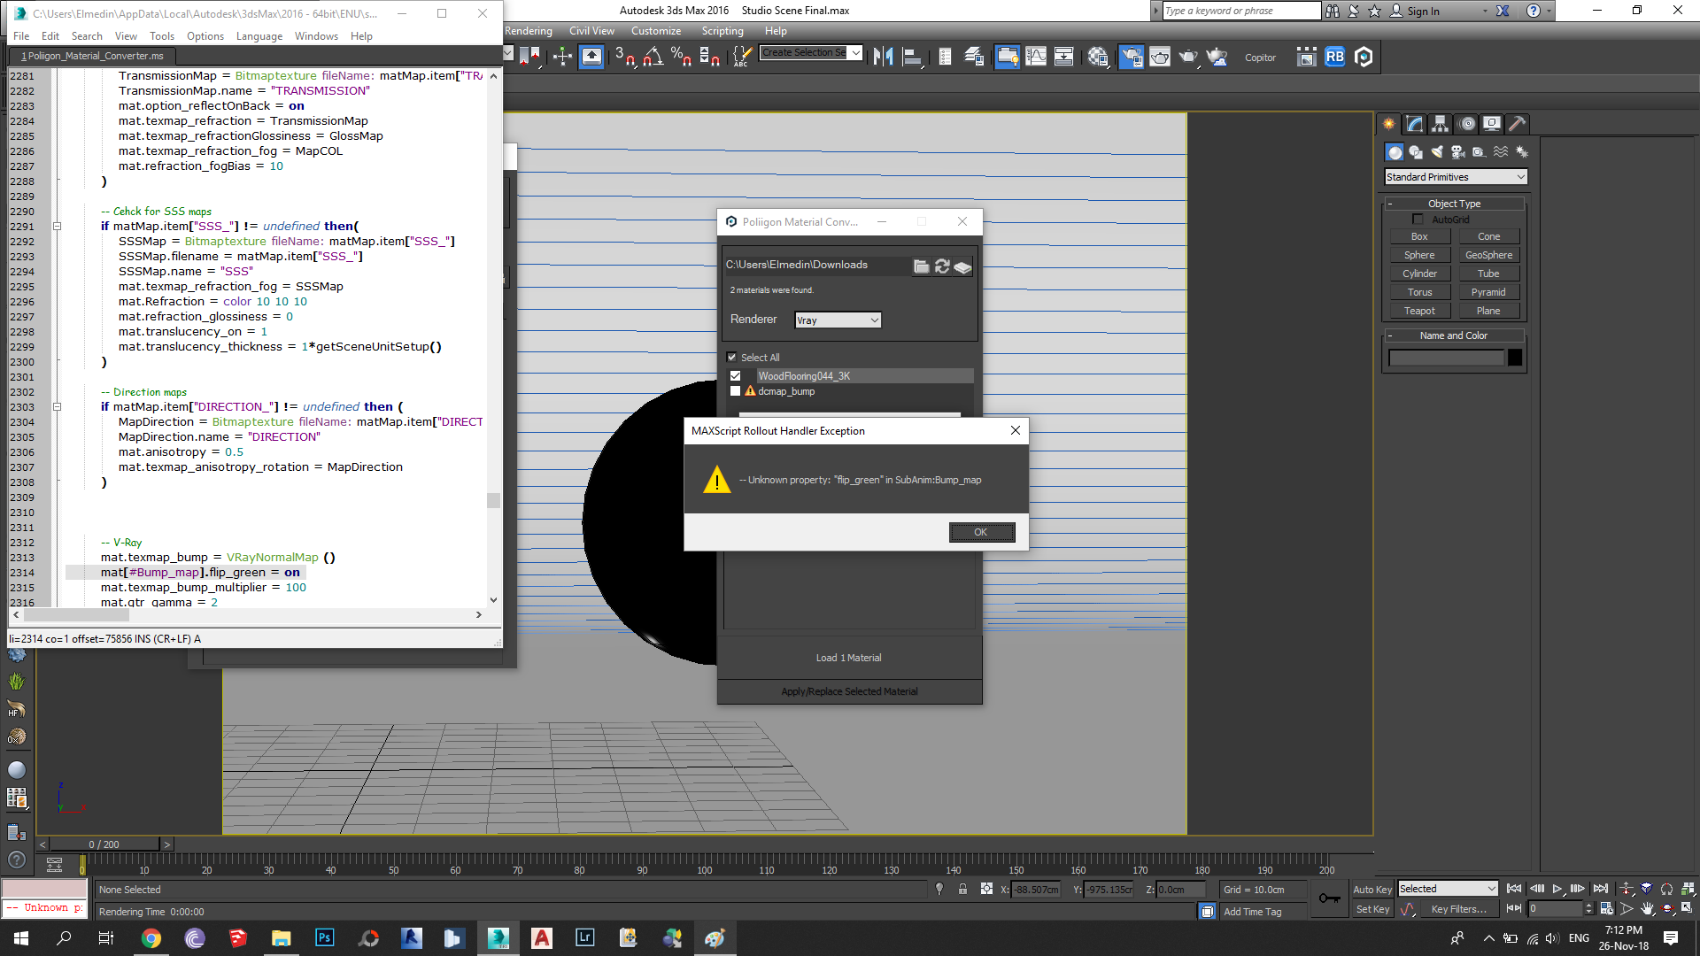Select the Cameras category icon

tap(1457, 152)
